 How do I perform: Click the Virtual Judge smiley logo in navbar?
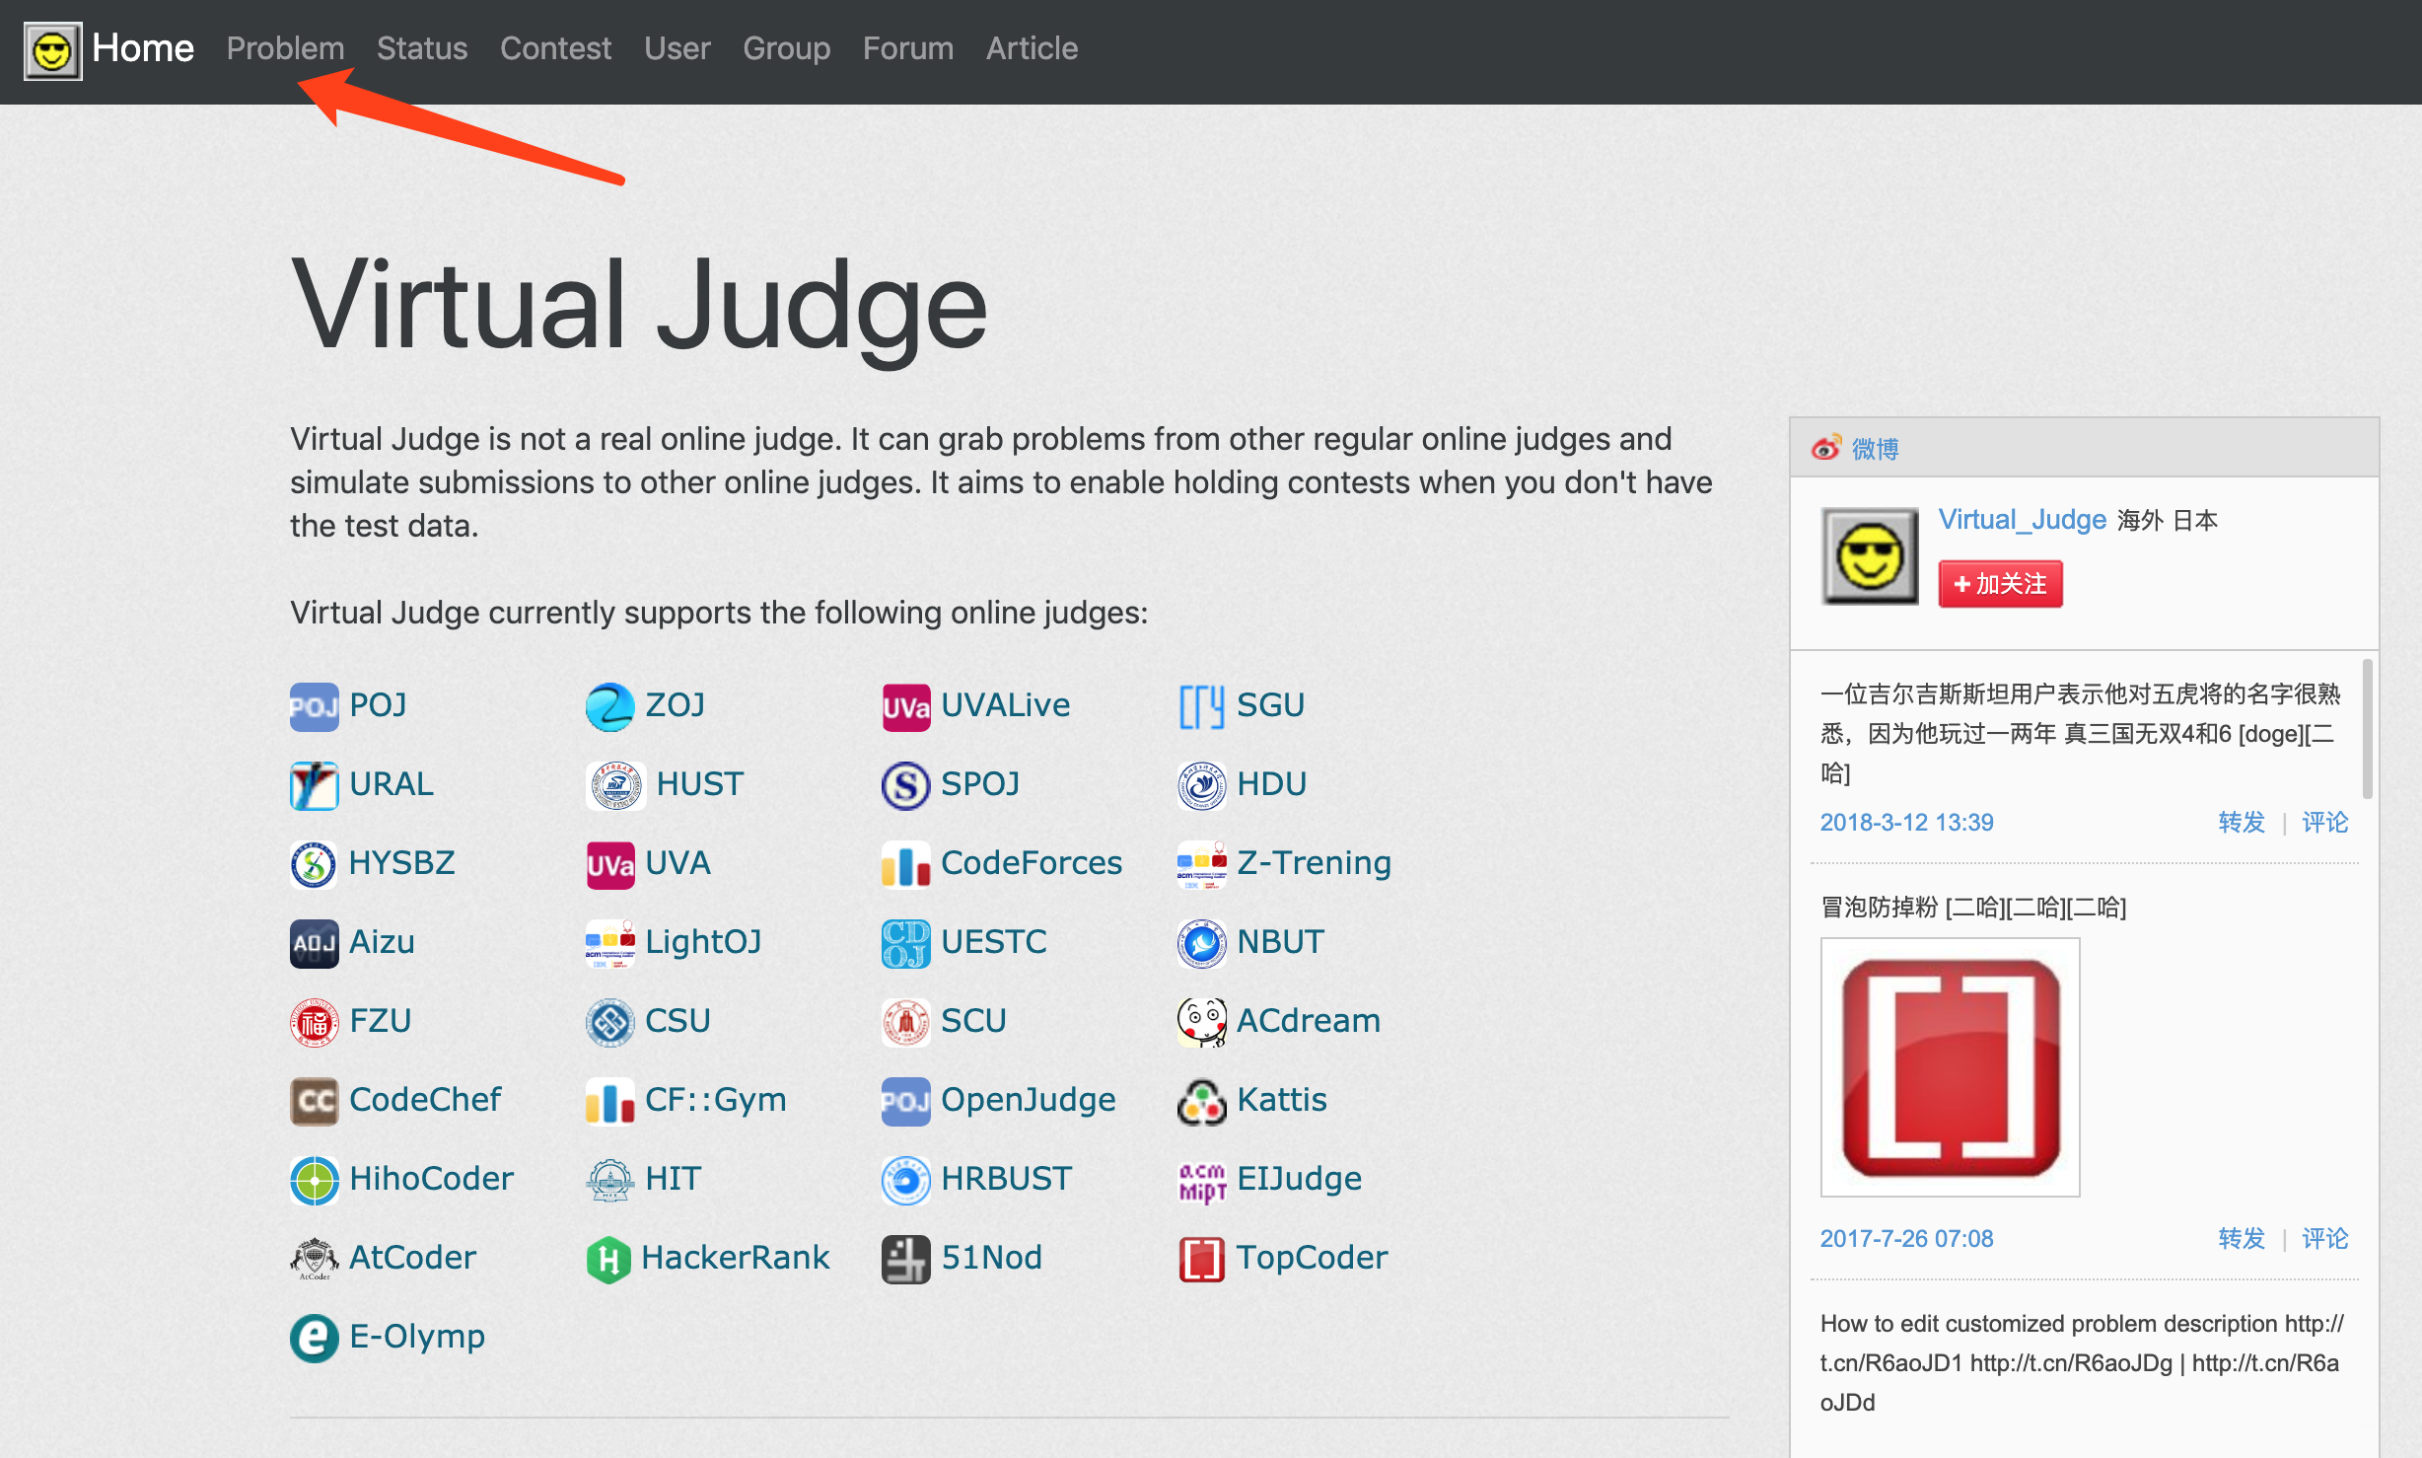(x=52, y=50)
